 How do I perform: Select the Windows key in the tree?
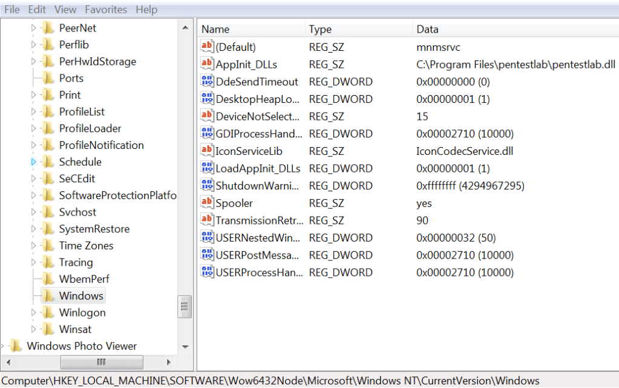coord(81,296)
